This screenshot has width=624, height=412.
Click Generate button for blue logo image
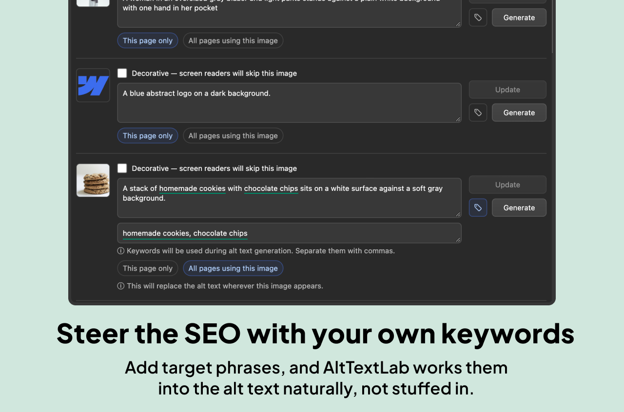click(x=519, y=112)
